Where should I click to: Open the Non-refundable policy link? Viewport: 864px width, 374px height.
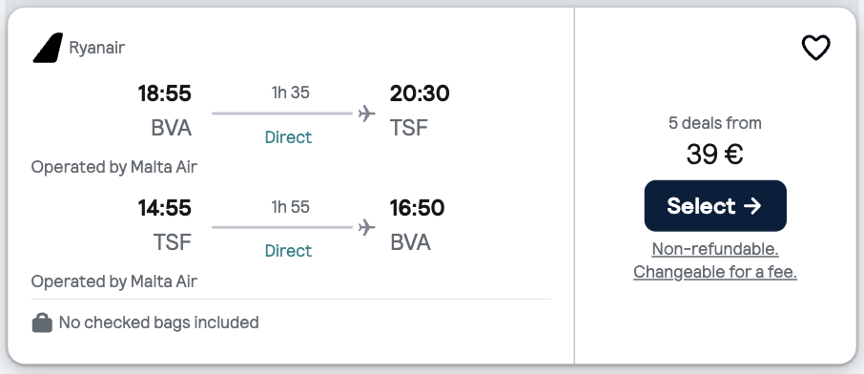tap(715, 249)
